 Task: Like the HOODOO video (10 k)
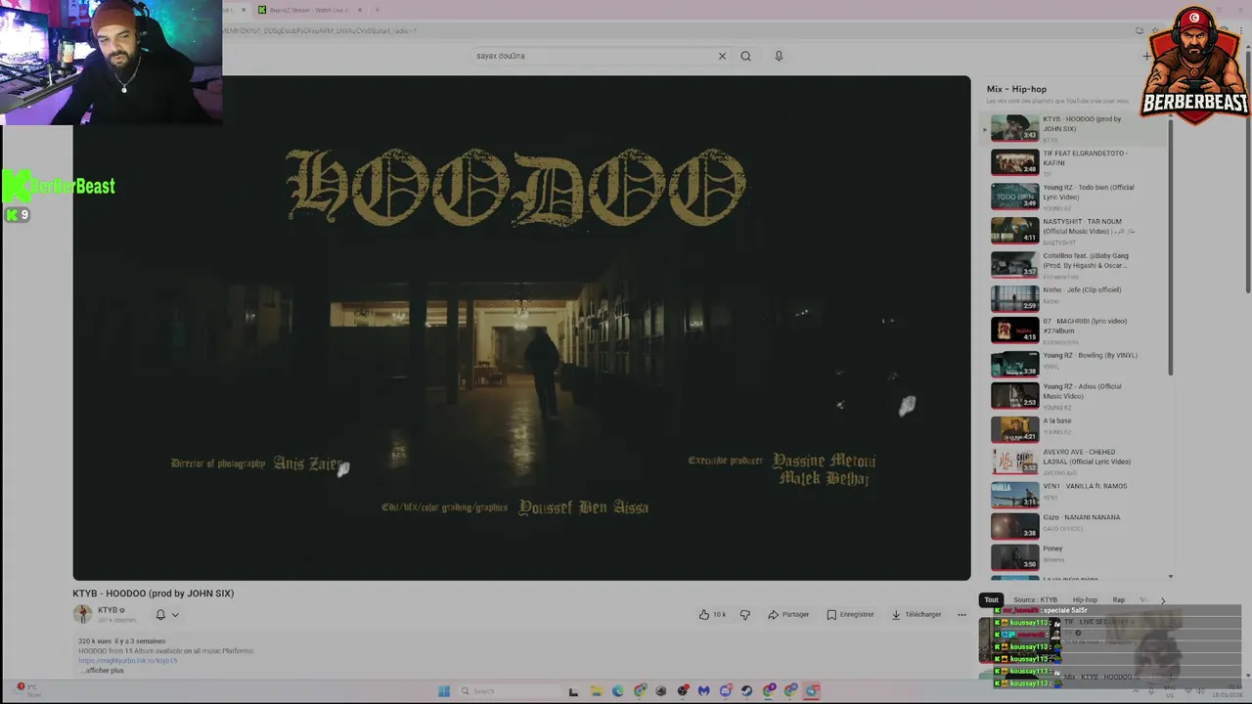pyautogui.click(x=712, y=614)
